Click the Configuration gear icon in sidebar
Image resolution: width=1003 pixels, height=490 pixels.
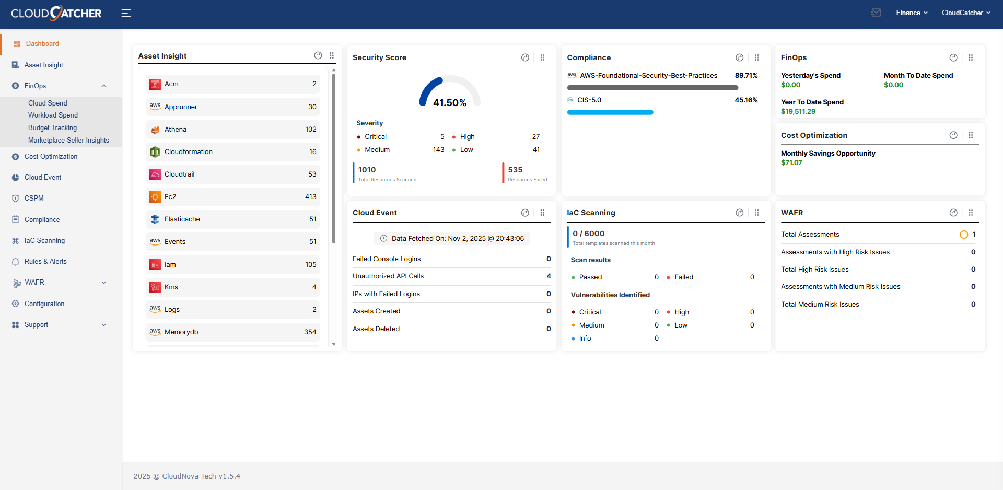click(16, 304)
